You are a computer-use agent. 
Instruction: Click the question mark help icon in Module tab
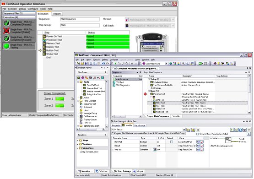pos(249,130)
